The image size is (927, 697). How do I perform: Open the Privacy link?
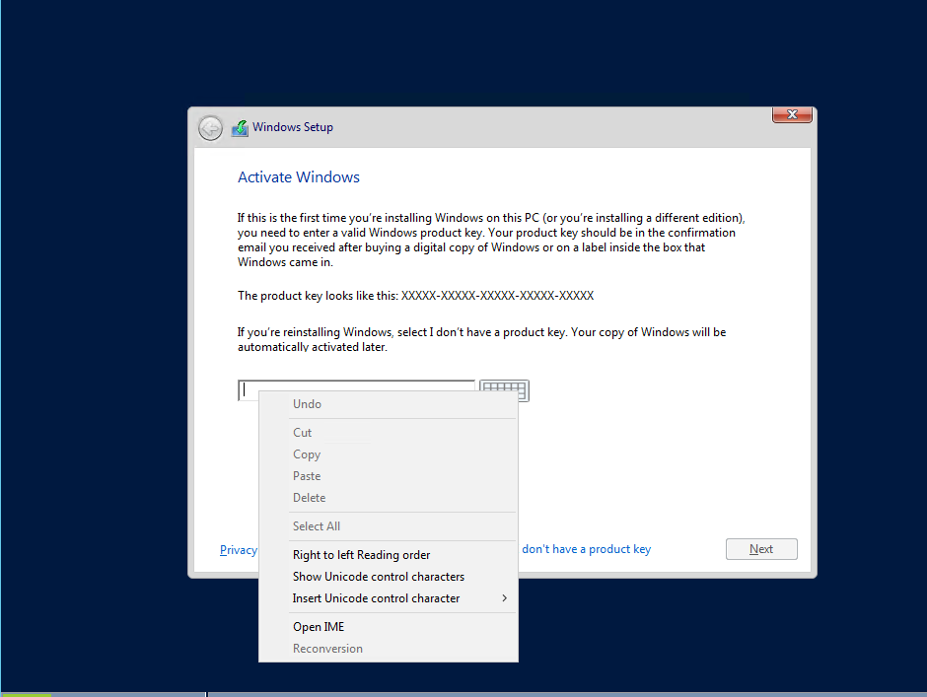click(239, 550)
